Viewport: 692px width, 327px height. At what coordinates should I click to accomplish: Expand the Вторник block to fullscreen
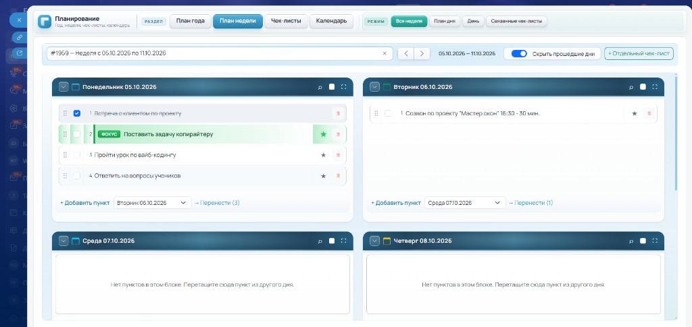point(655,87)
